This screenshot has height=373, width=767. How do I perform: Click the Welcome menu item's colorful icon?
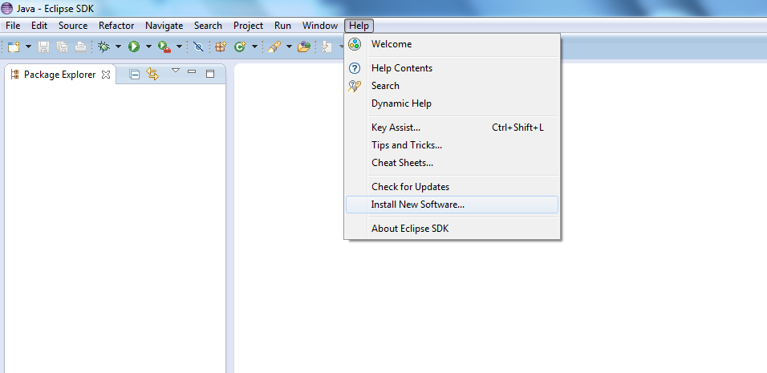(355, 44)
